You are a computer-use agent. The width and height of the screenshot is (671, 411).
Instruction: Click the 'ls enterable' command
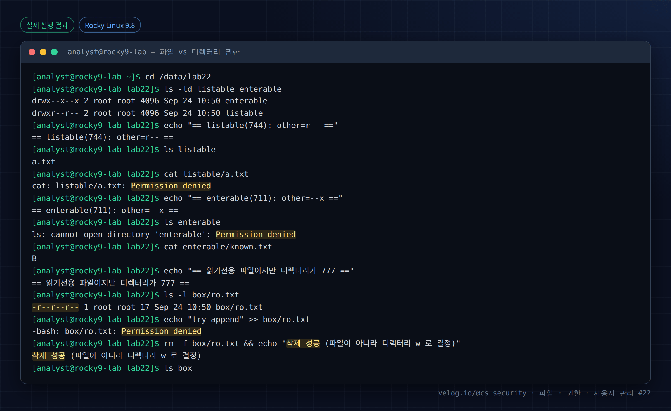coord(192,222)
